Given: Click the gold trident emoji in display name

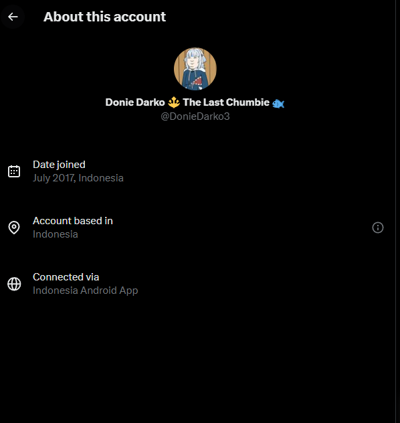Looking at the screenshot, I should click(x=174, y=102).
